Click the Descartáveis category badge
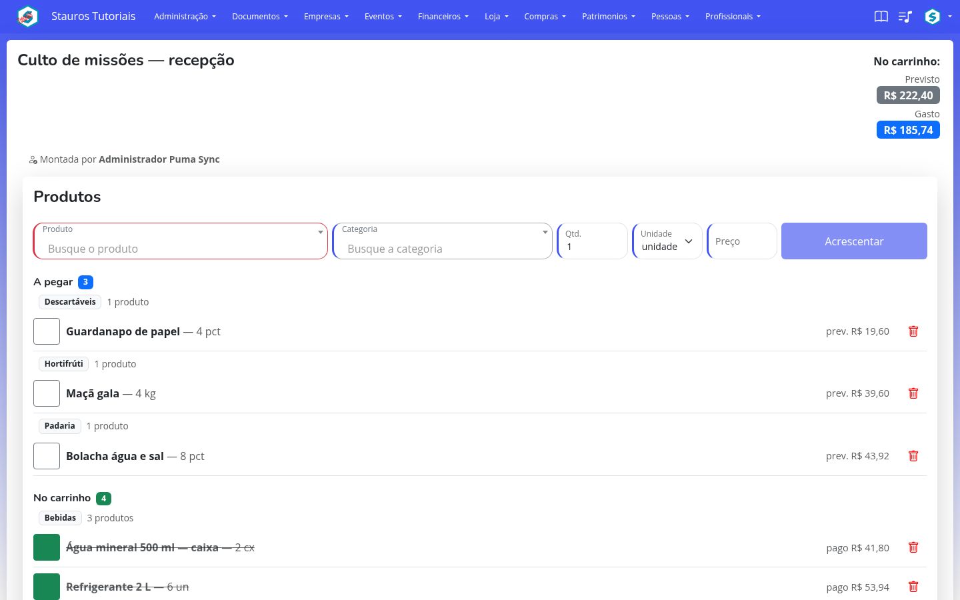 70,302
